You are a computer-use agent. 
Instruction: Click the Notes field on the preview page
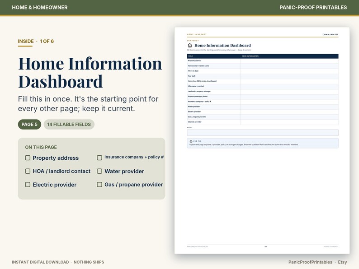(x=263, y=133)
